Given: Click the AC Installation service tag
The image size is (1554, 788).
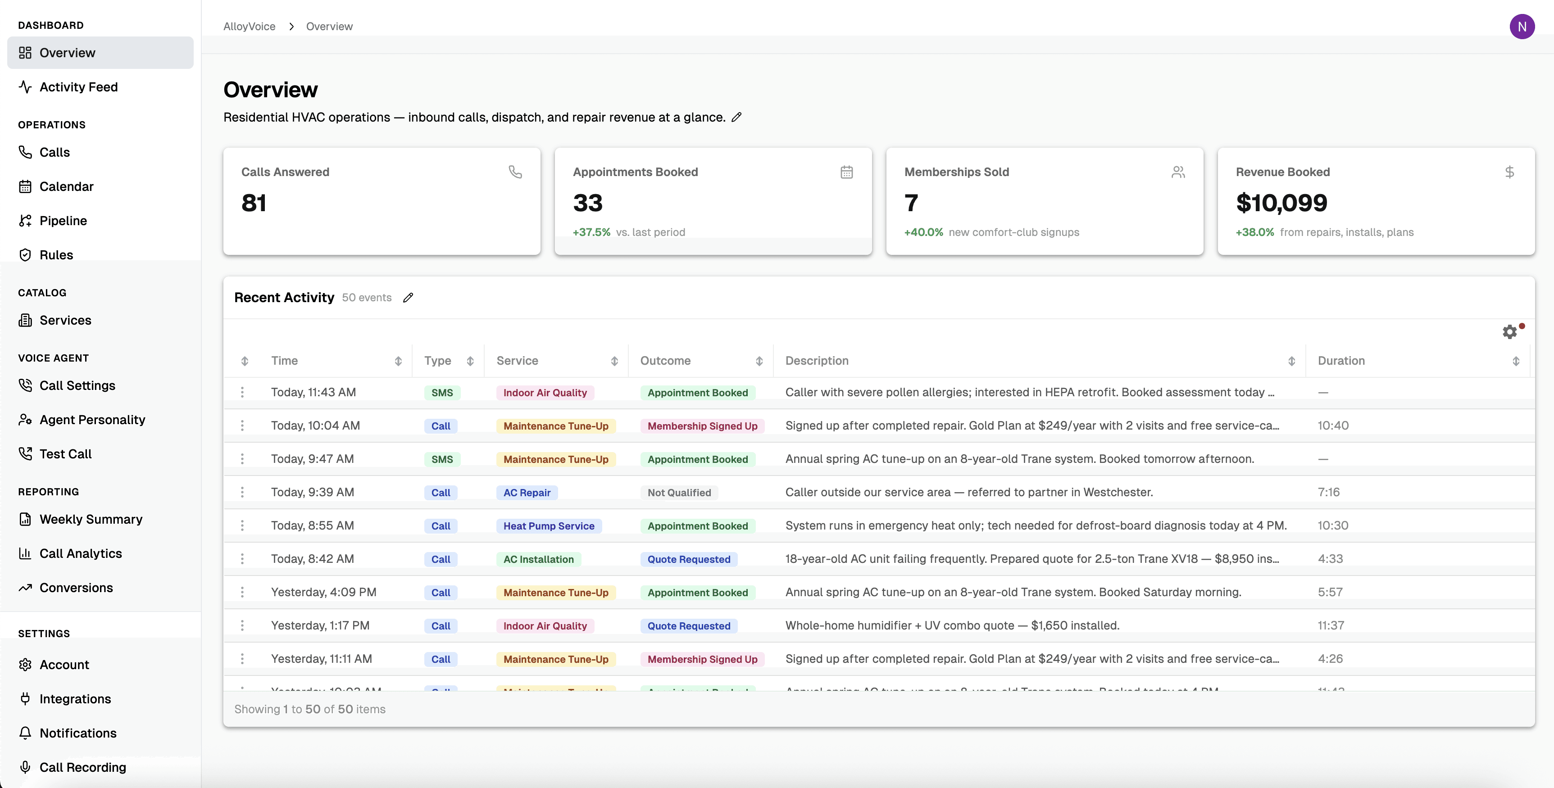Looking at the screenshot, I should (539, 559).
